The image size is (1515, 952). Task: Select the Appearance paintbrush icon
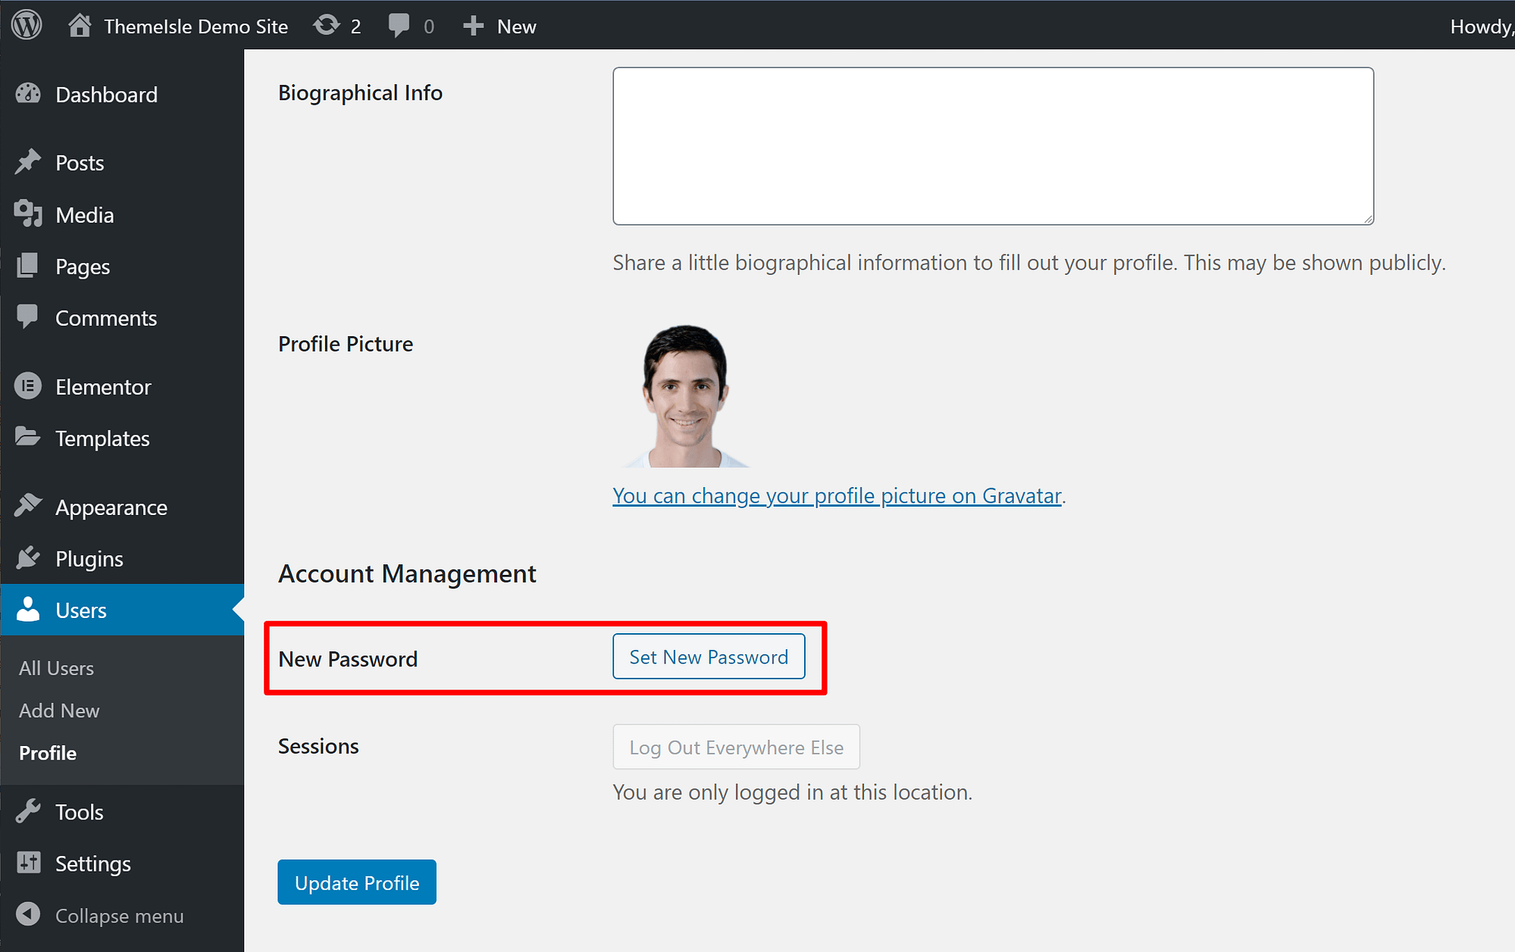click(x=28, y=505)
